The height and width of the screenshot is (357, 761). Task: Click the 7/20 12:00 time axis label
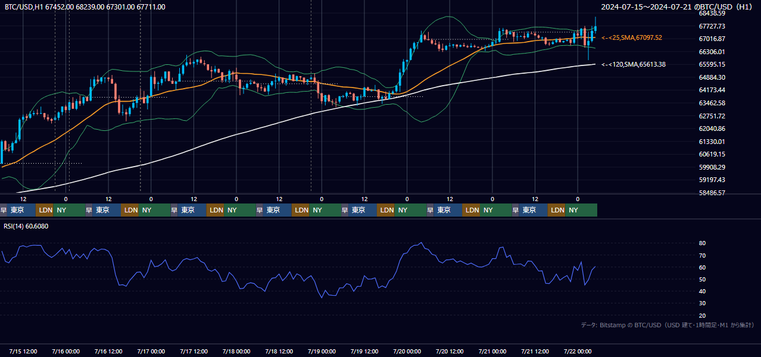[450, 351]
